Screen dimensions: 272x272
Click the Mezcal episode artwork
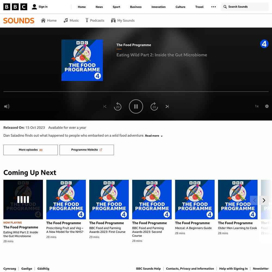point(195,199)
